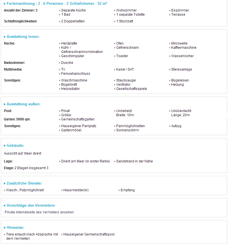Select the Vorschläge des Vermieters heading
228x245 pixels.
coord(31,206)
